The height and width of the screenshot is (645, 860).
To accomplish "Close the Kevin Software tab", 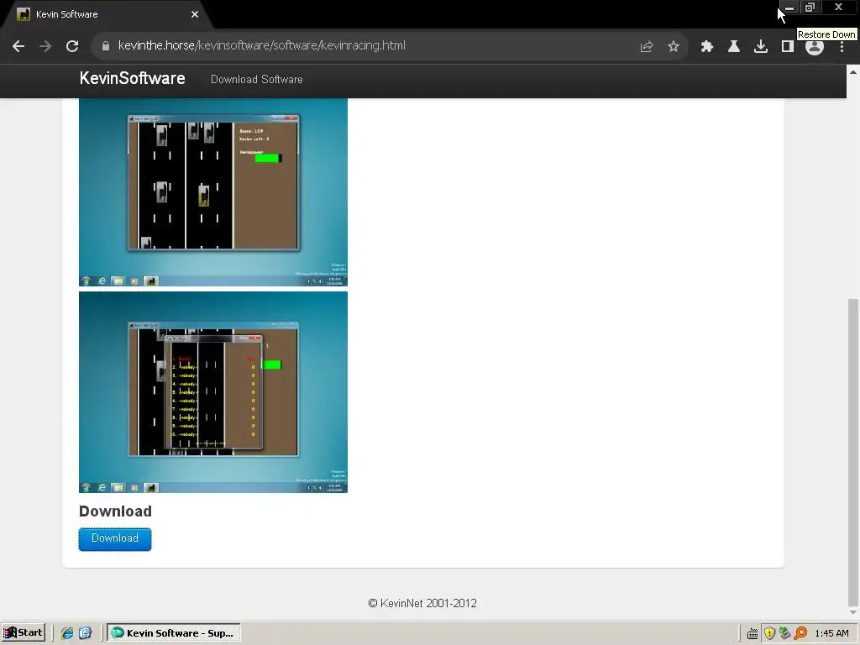I will [195, 14].
